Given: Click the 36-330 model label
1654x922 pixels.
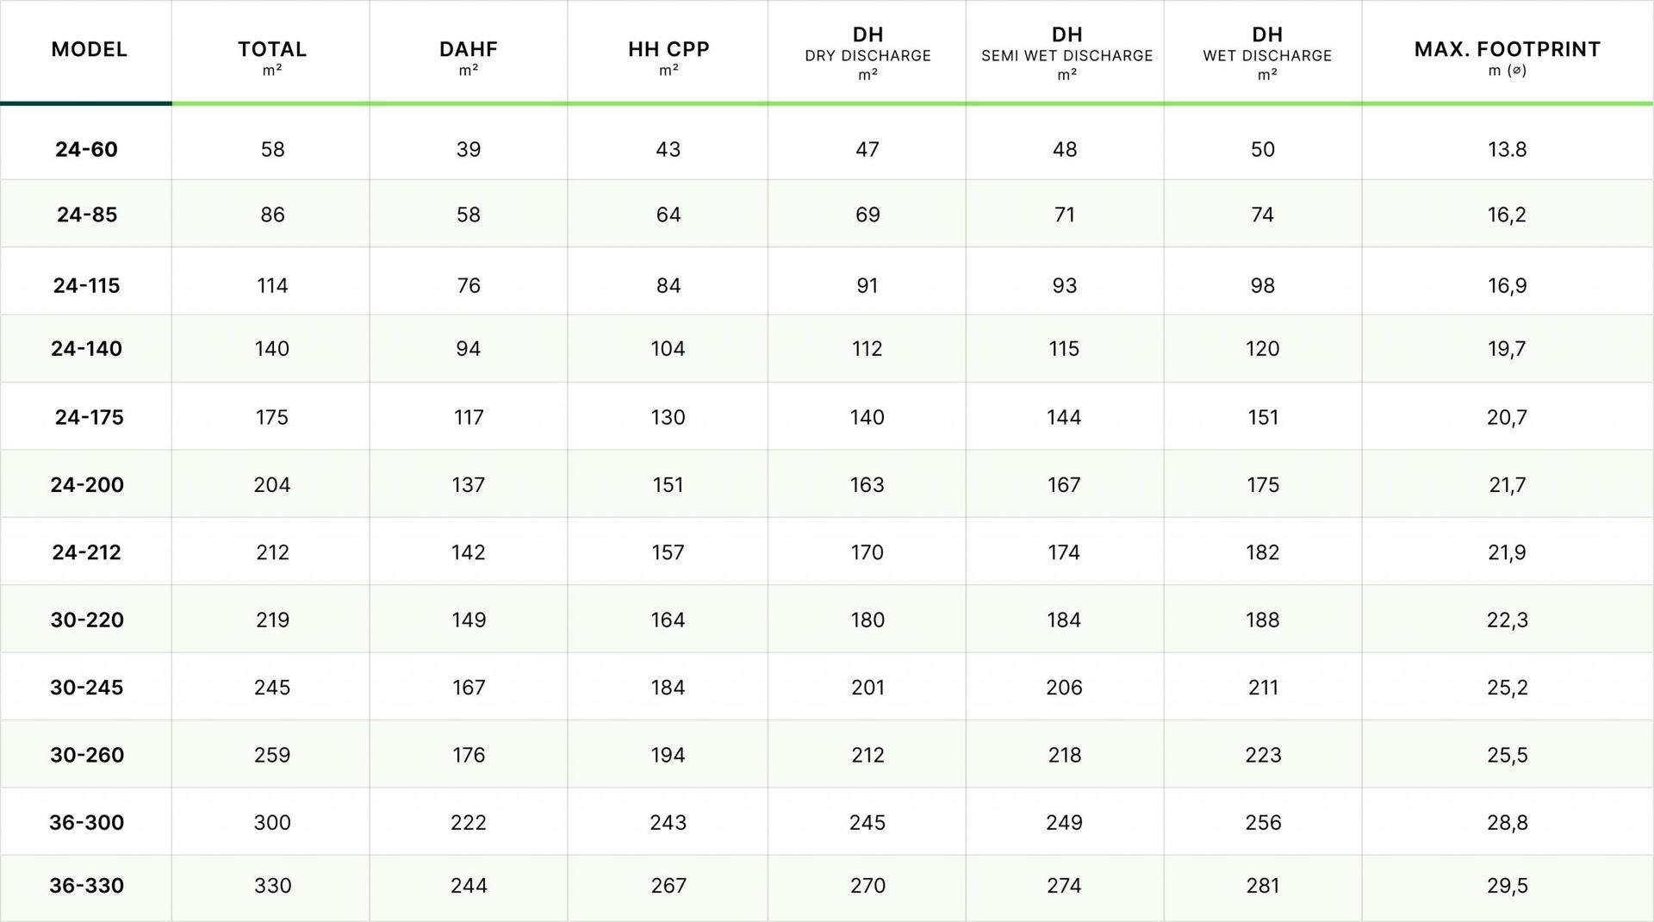Looking at the screenshot, I should click(x=86, y=885).
